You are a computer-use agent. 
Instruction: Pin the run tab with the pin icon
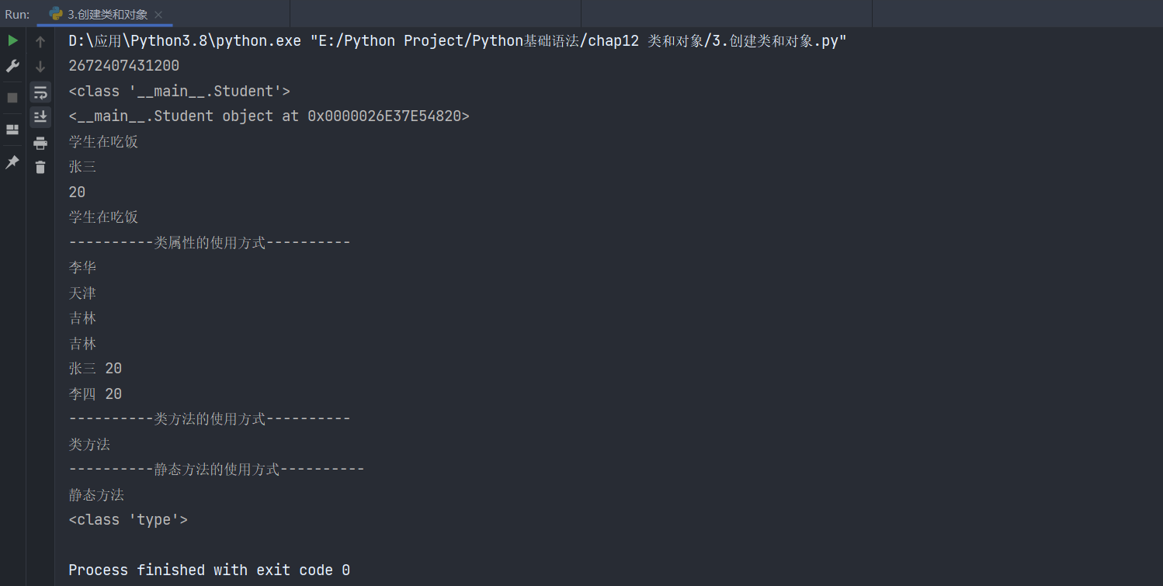[x=12, y=161]
